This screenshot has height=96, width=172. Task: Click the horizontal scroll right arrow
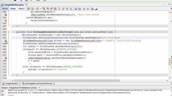(167, 81)
